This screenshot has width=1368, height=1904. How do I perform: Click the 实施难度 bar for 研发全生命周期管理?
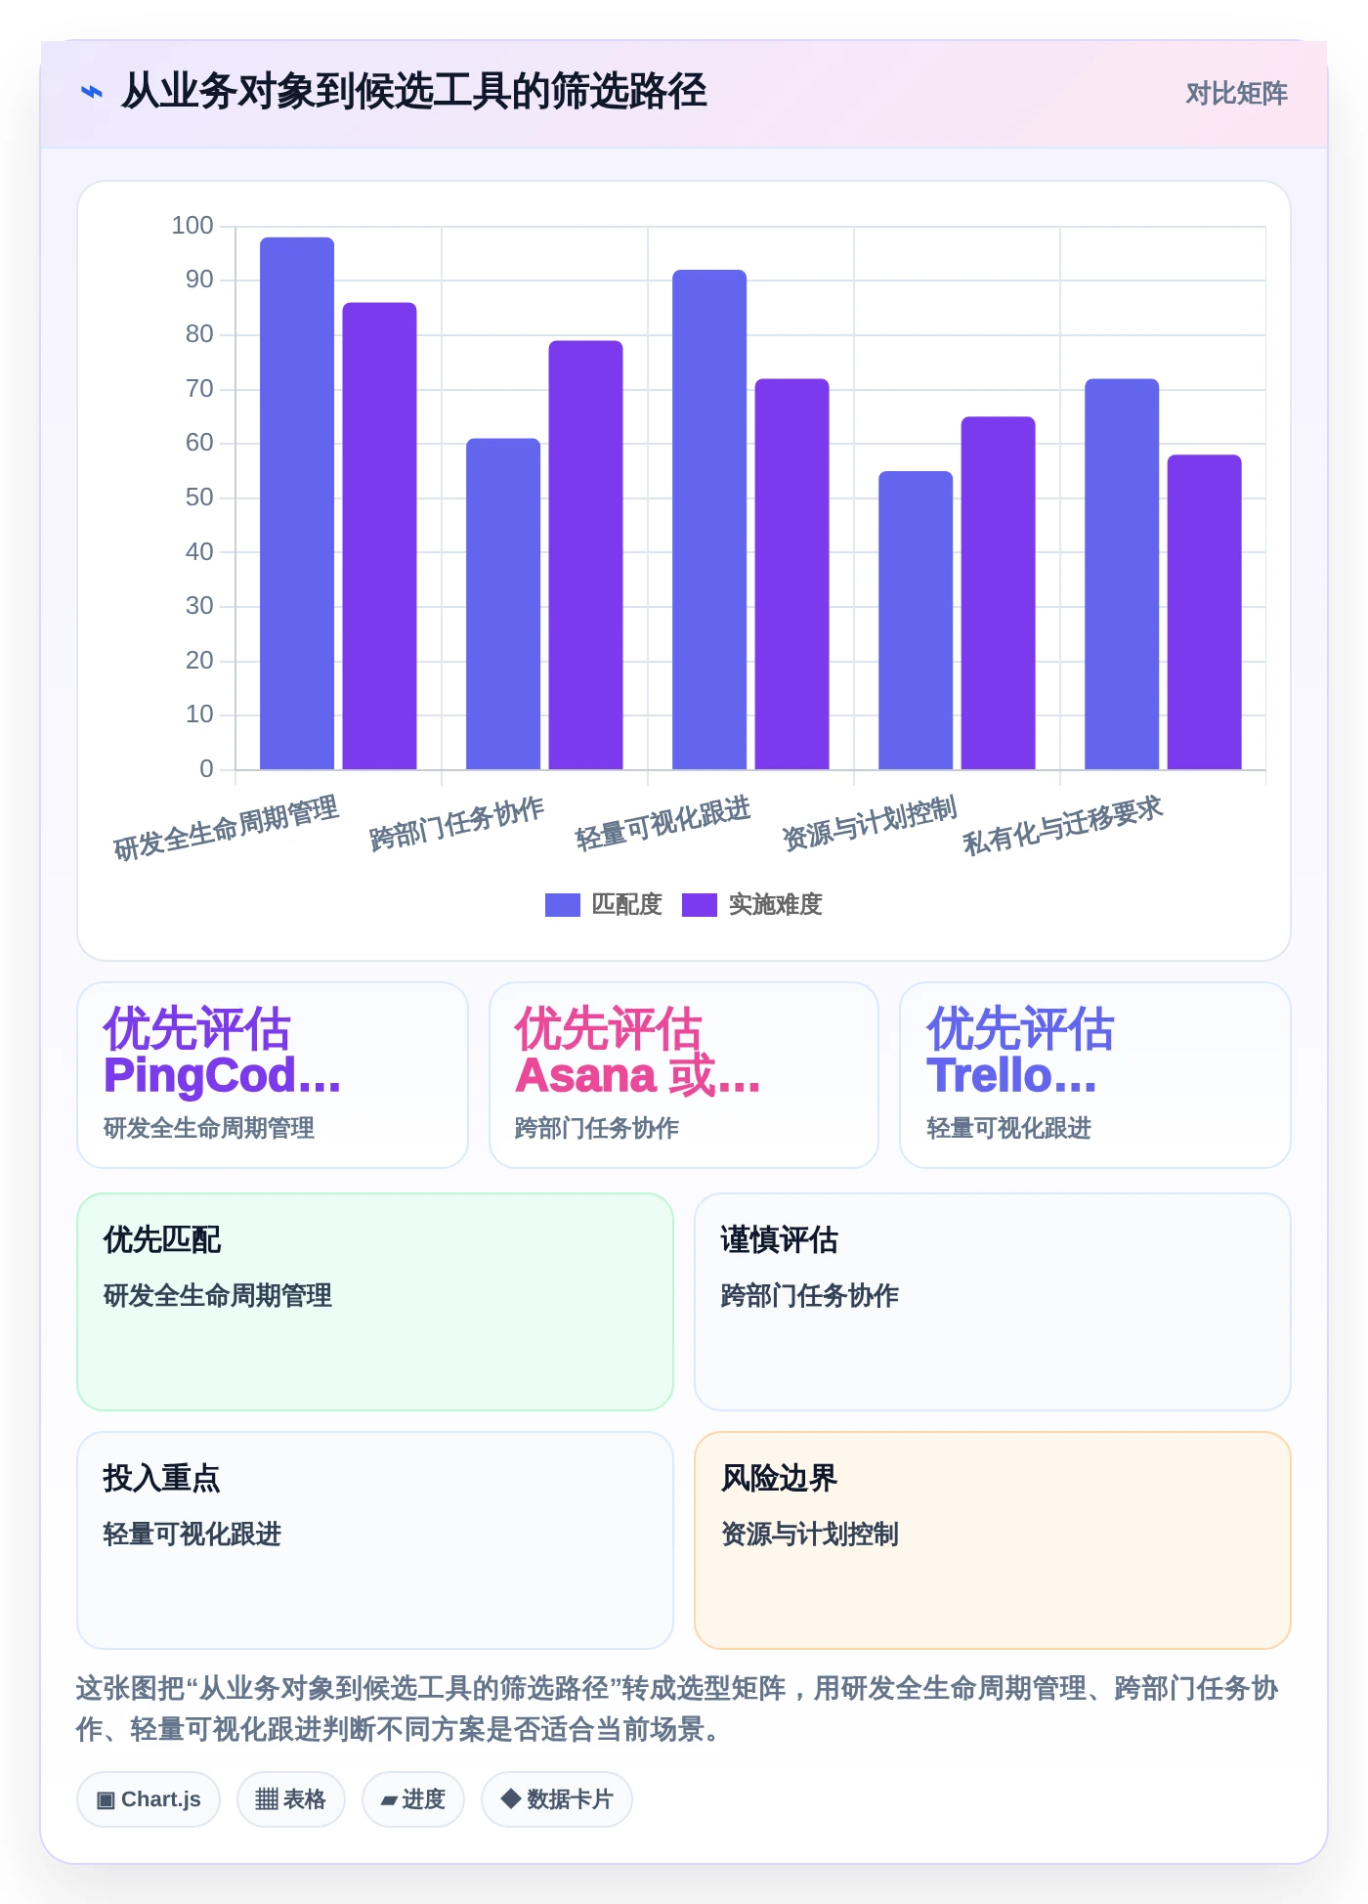click(379, 536)
